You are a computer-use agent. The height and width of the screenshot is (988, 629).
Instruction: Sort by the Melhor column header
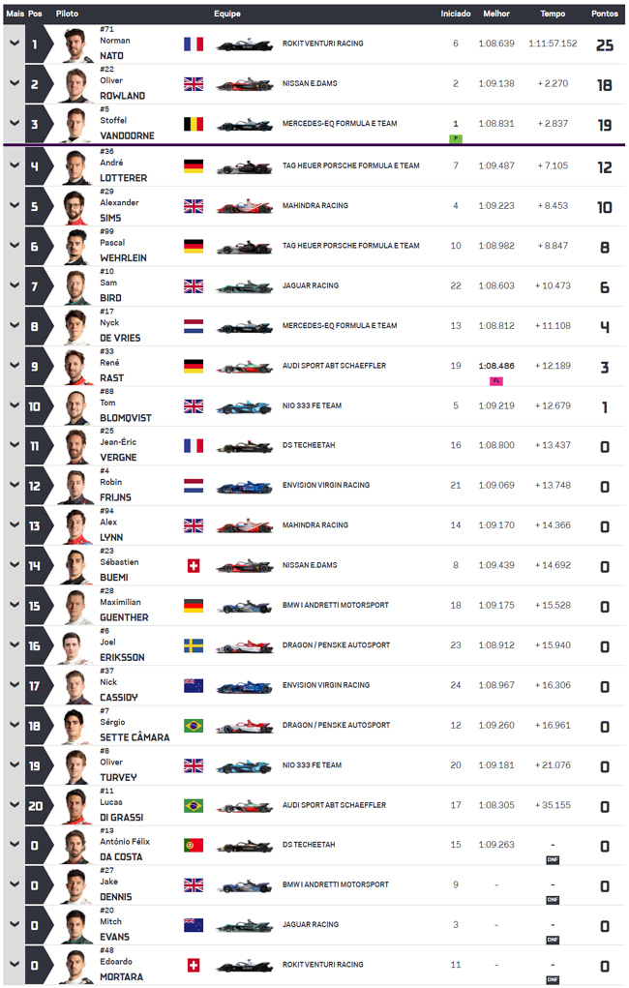tap(496, 14)
